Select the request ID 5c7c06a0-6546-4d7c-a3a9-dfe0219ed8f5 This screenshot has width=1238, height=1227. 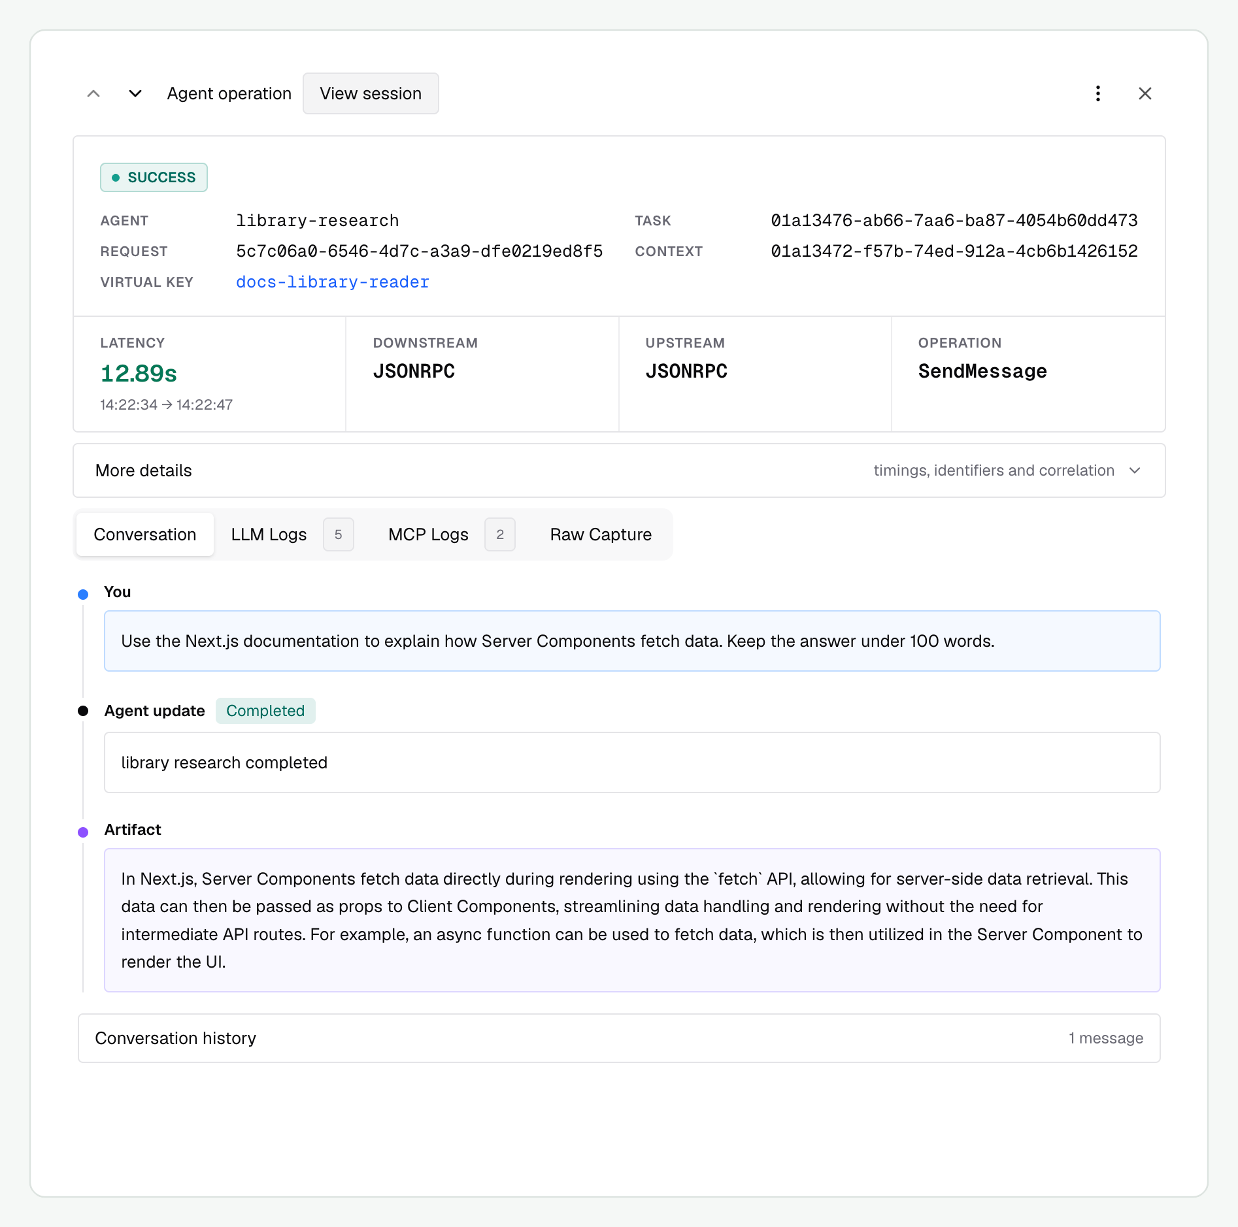tap(420, 252)
